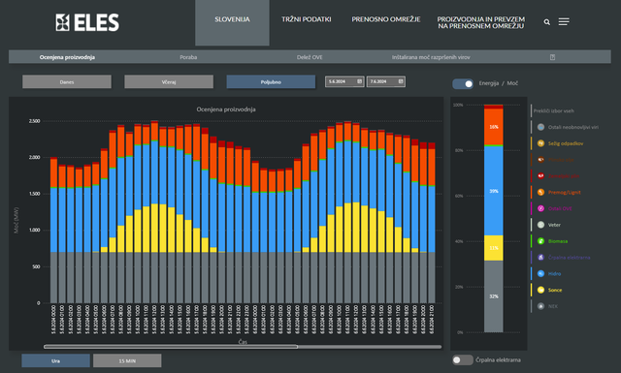Toggle the Črpalna elektrarna switch

[463, 360]
